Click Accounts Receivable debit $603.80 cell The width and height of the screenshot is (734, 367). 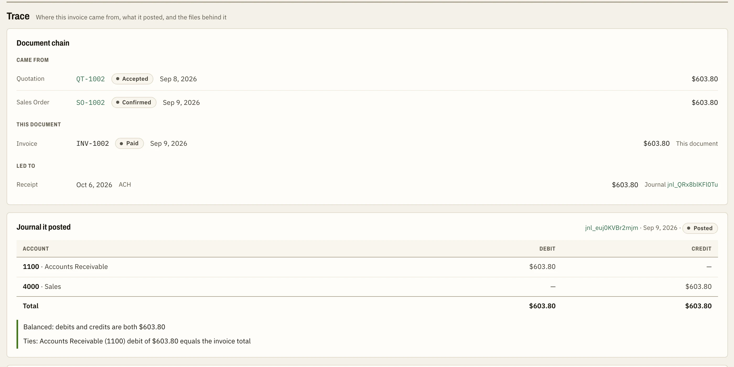tap(542, 267)
